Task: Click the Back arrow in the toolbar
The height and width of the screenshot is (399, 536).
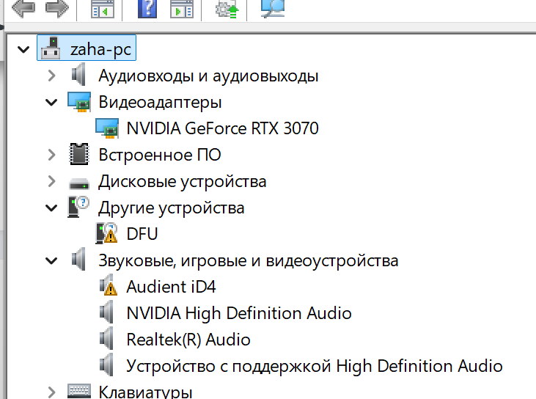Action: click(x=23, y=9)
